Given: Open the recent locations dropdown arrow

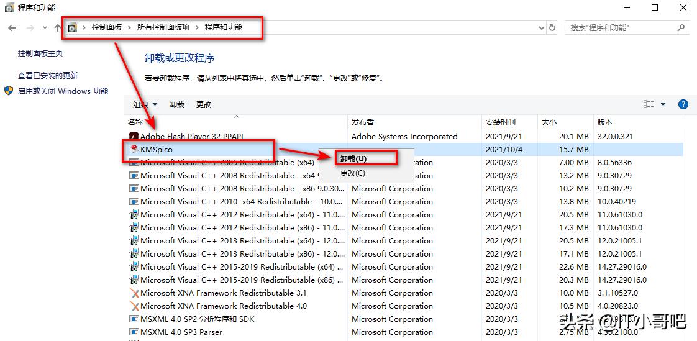Looking at the screenshot, I should 45,27.
